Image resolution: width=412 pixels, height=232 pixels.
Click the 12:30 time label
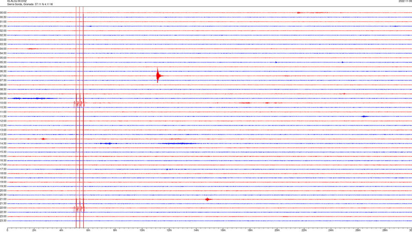[3, 125]
